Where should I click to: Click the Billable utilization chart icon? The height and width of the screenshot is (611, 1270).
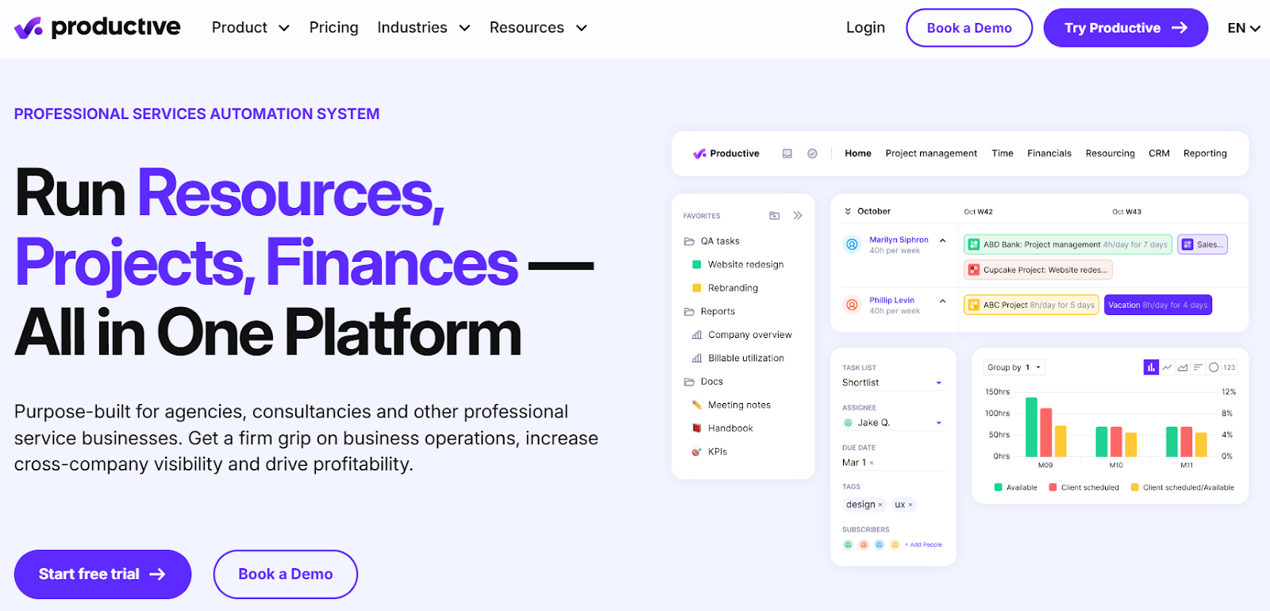(x=697, y=359)
